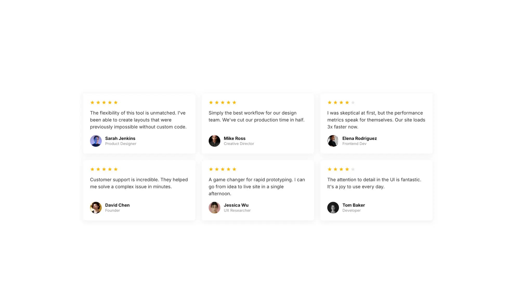Click Jessica Wu's profile picture
Screen dimensions: 520x288
click(x=214, y=208)
